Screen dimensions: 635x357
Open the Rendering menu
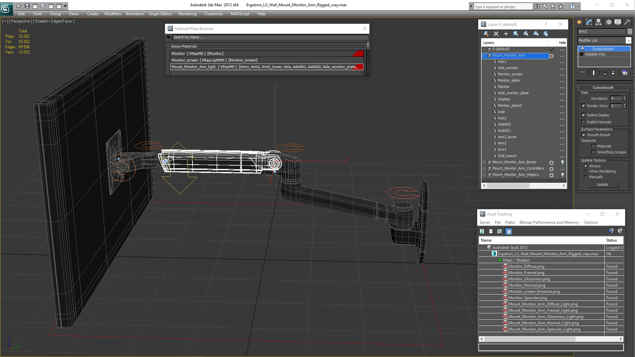(187, 14)
